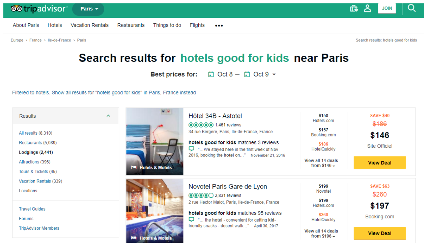Open TripAdvisor Members link
429x249 pixels.
pyautogui.click(x=39, y=228)
